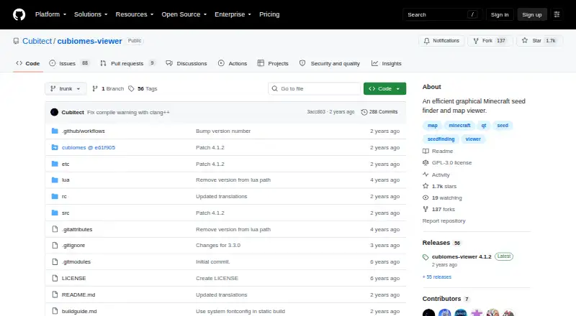
Task: Click the lua folder icon
Action: pyautogui.click(x=55, y=180)
